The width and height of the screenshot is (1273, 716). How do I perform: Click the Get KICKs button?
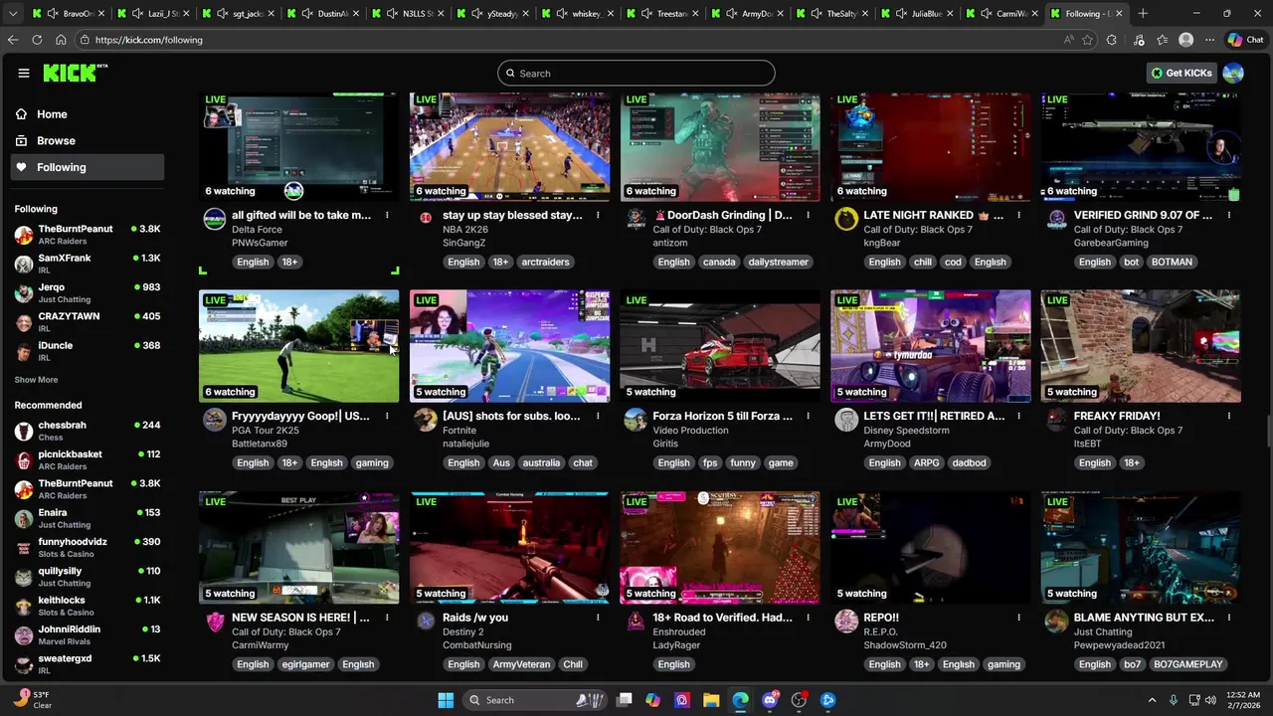pyautogui.click(x=1182, y=73)
